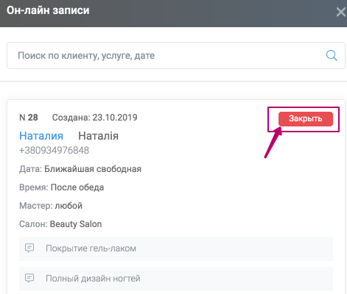Image resolution: width=347 pixels, height=294 pixels.
Task: Click the phone number +380934976848
Action: [54, 151]
